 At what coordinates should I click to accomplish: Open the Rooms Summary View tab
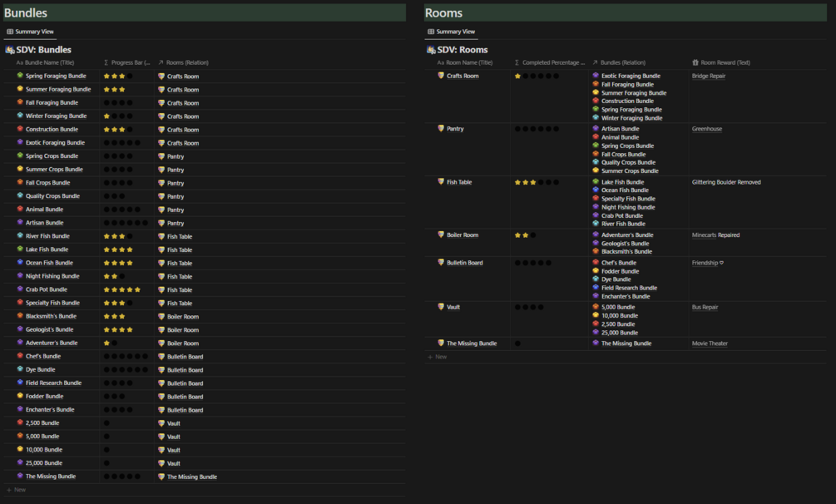tap(451, 32)
